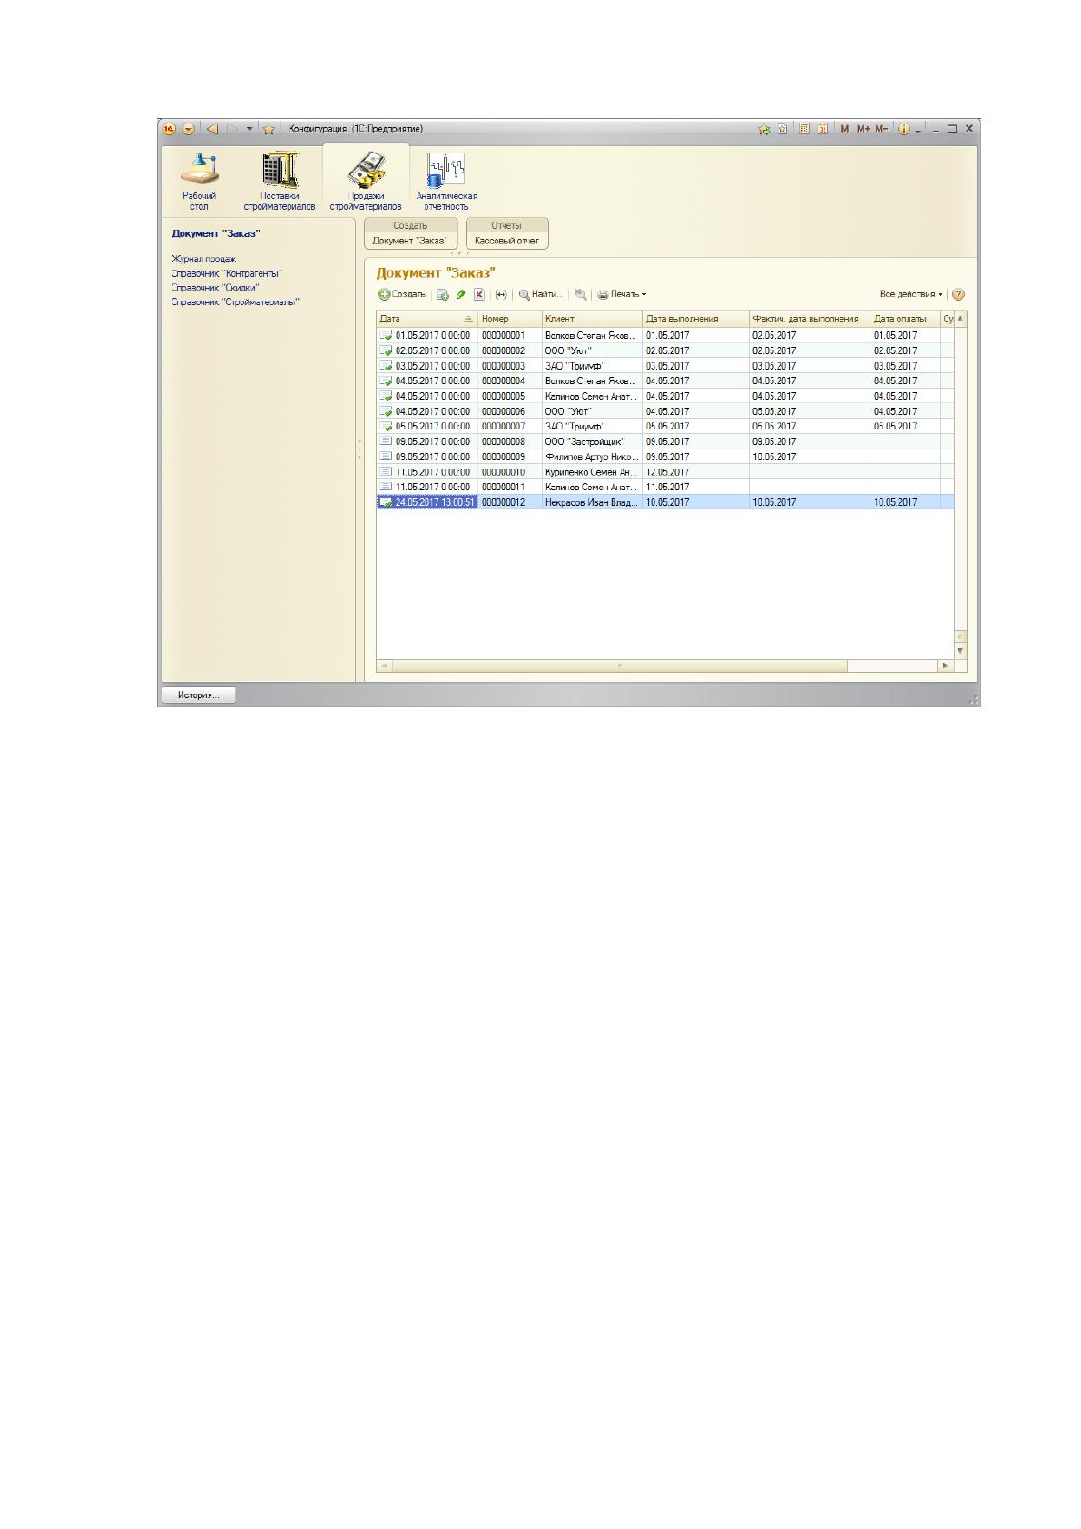Click the horizontal scrollbar of the table
Image resolution: width=1081 pixels, height=1529 pixels.
[x=664, y=666]
